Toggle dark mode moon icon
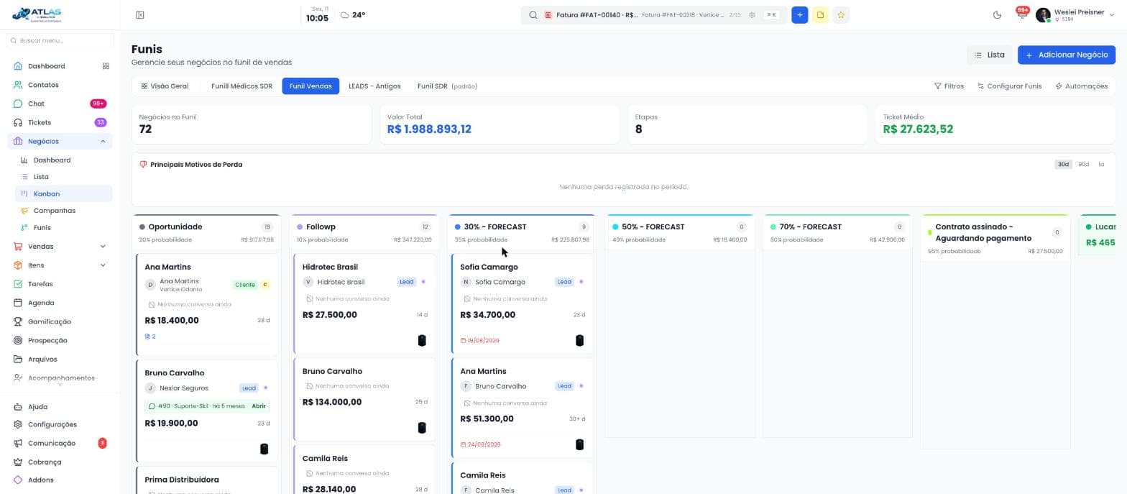This screenshot has height=494, width=1127. coord(997,15)
